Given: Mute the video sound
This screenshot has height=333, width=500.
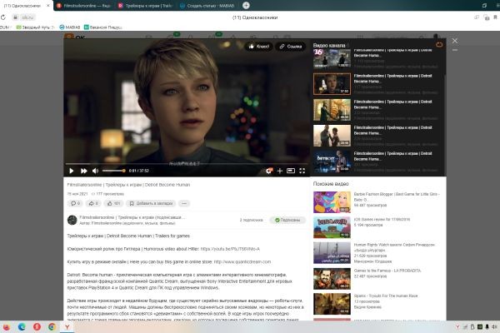Looking at the screenshot, I should point(95,171).
